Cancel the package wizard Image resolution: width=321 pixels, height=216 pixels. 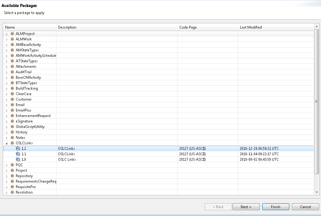click(x=305, y=207)
